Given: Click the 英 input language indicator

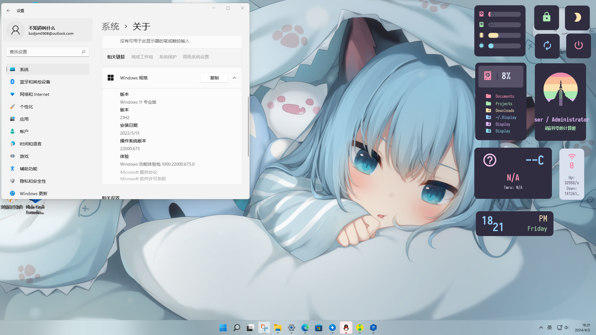Looking at the screenshot, I should (550, 328).
